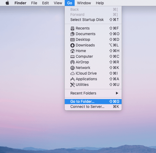Click the Network globe icon
This screenshot has height=153, width=156.
pos(72,68)
